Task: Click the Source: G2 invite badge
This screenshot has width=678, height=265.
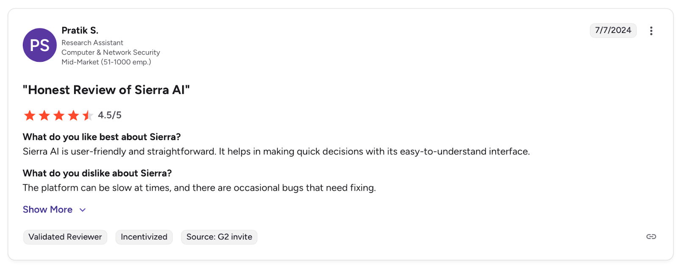Action: pyautogui.click(x=219, y=237)
